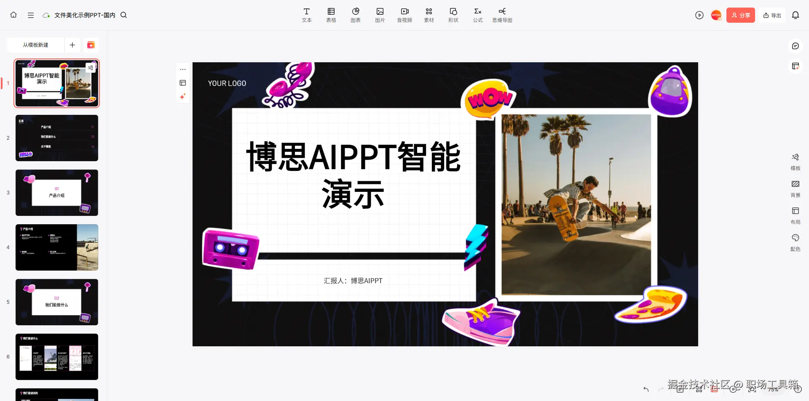
Task: Open the orange user avatar
Action: pyautogui.click(x=716, y=15)
